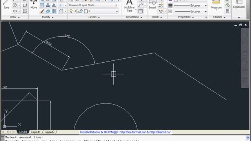Activate the Move tool
The width and height of the screenshot is (251, 141).
34,4
